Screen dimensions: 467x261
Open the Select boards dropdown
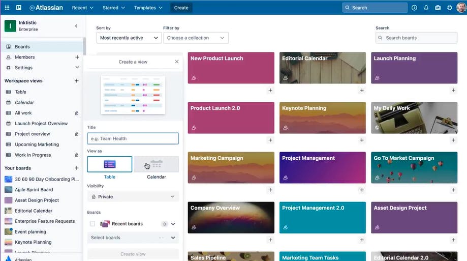pyautogui.click(x=133, y=238)
